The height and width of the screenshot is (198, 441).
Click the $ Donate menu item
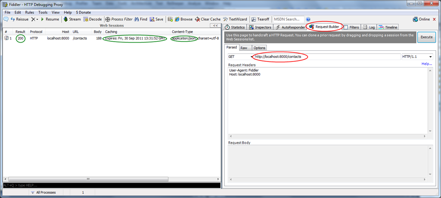pyautogui.click(x=84, y=12)
